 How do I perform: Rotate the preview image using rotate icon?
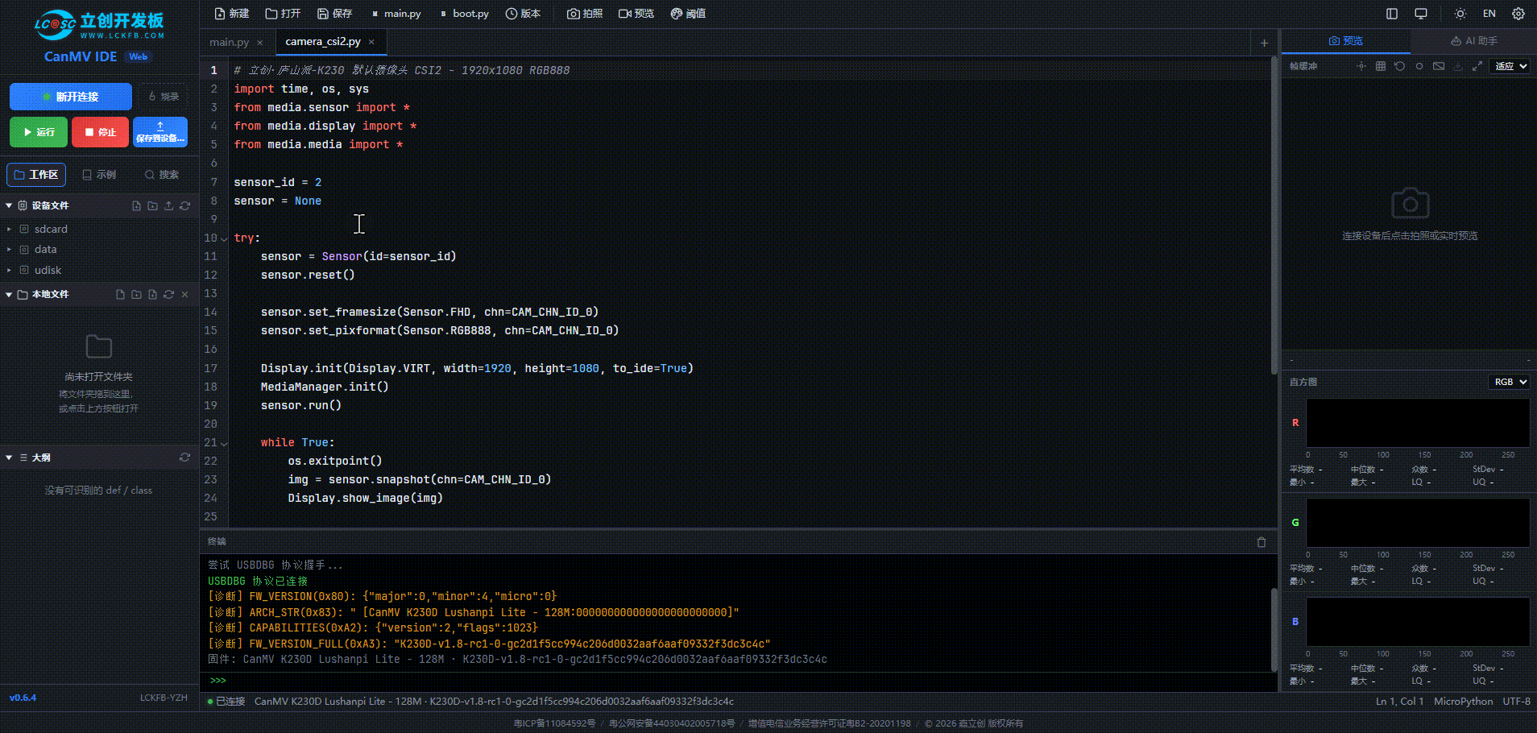coord(1399,66)
